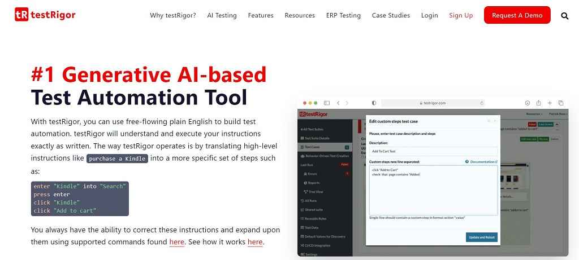Click the testRigor logo in the header
Image resolution: width=579 pixels, height=260 pixels.
(x=45, y=15)
